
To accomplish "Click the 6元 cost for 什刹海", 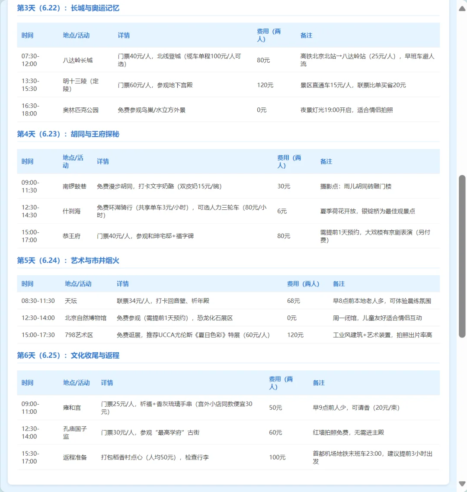I will (282, 211).
